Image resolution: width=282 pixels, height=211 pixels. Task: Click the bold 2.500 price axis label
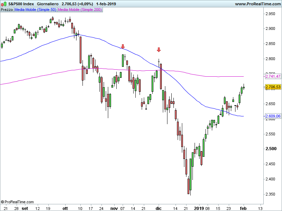[x=271, y=149]
